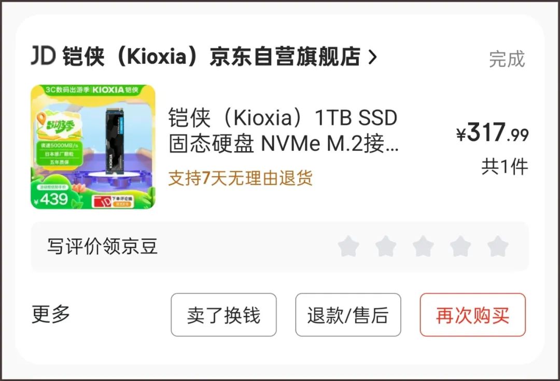
Task: Expand the 更多 options menu
Action: click(x=51, y=314)
